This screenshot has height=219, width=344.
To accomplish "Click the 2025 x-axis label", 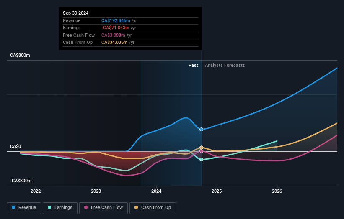I will coord(217,191).
